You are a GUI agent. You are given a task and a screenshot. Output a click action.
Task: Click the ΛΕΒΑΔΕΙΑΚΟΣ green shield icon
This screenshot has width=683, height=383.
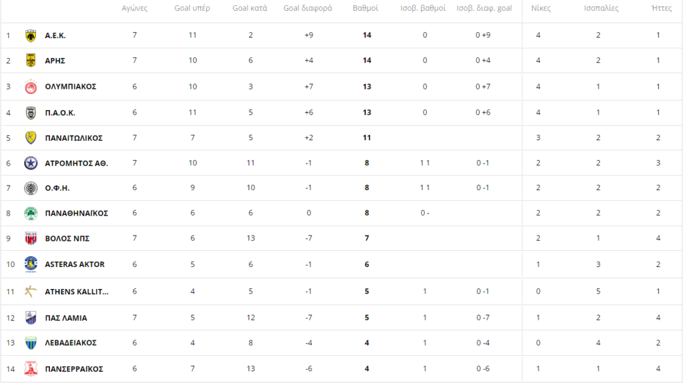point(31,343)
